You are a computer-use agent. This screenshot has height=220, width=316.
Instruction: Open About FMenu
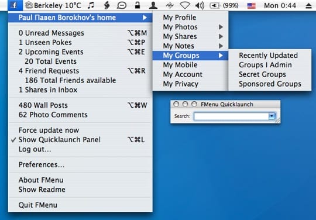tap(80, 180)
